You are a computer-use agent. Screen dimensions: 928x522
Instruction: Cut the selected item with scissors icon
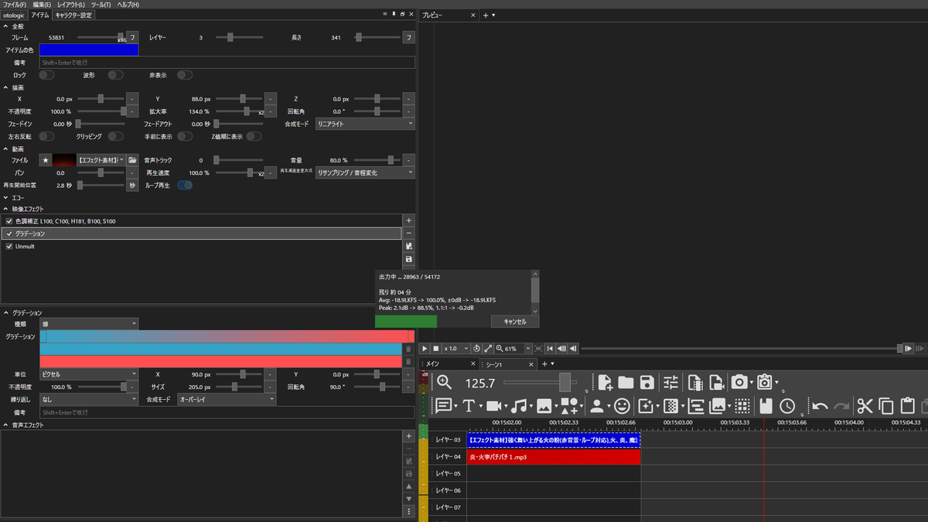(x=865, y=406)
